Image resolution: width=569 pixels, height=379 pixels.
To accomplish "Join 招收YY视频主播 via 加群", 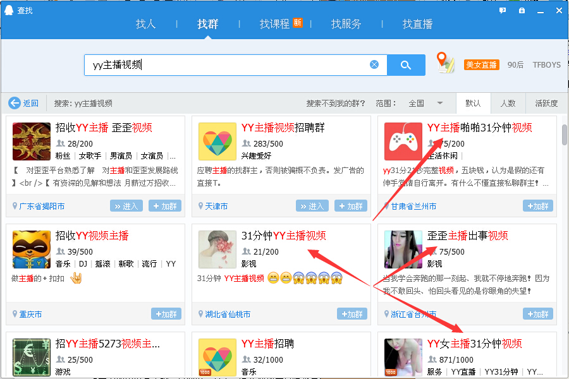I will pos(166,314).
